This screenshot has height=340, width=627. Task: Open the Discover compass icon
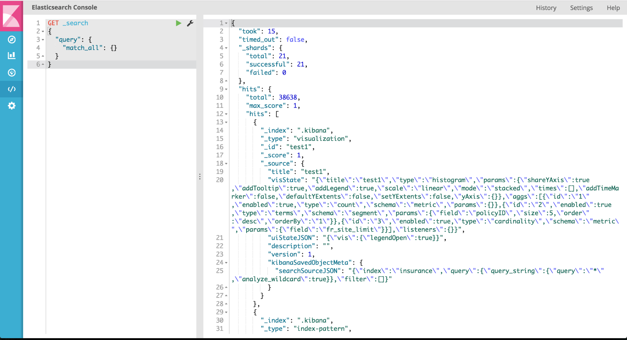coord(12,39)
